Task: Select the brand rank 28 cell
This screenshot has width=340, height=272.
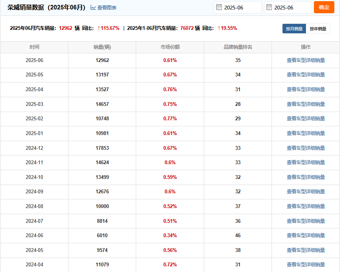Action: pyautogui.click(x=238, y=104)
